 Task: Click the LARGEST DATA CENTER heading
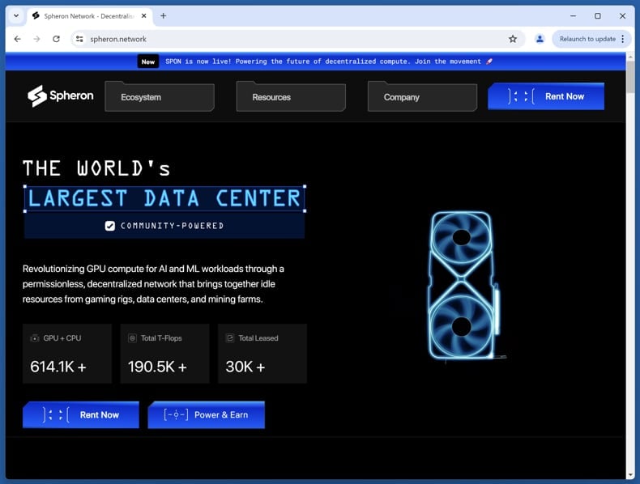point(164,198)
